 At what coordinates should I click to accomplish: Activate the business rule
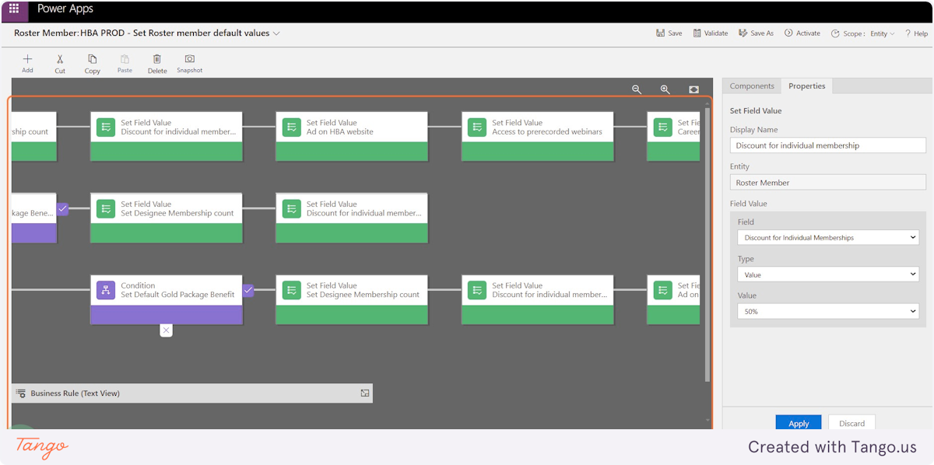pos(802,33)
